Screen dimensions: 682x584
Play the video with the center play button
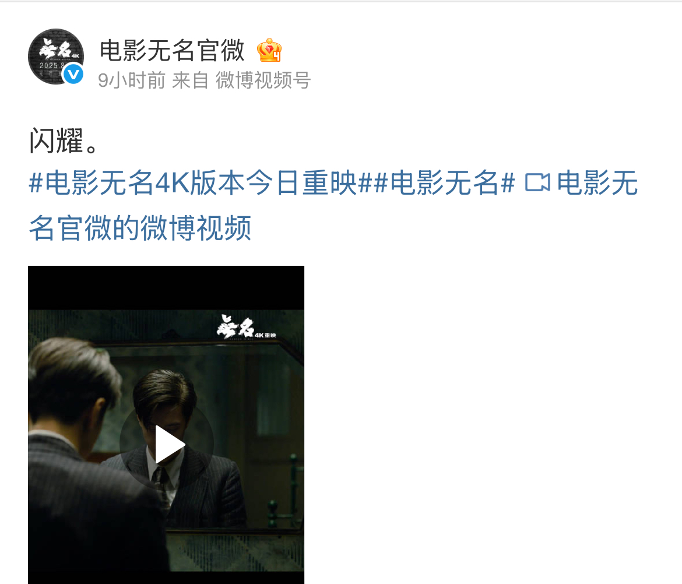[x=167, y=445]
